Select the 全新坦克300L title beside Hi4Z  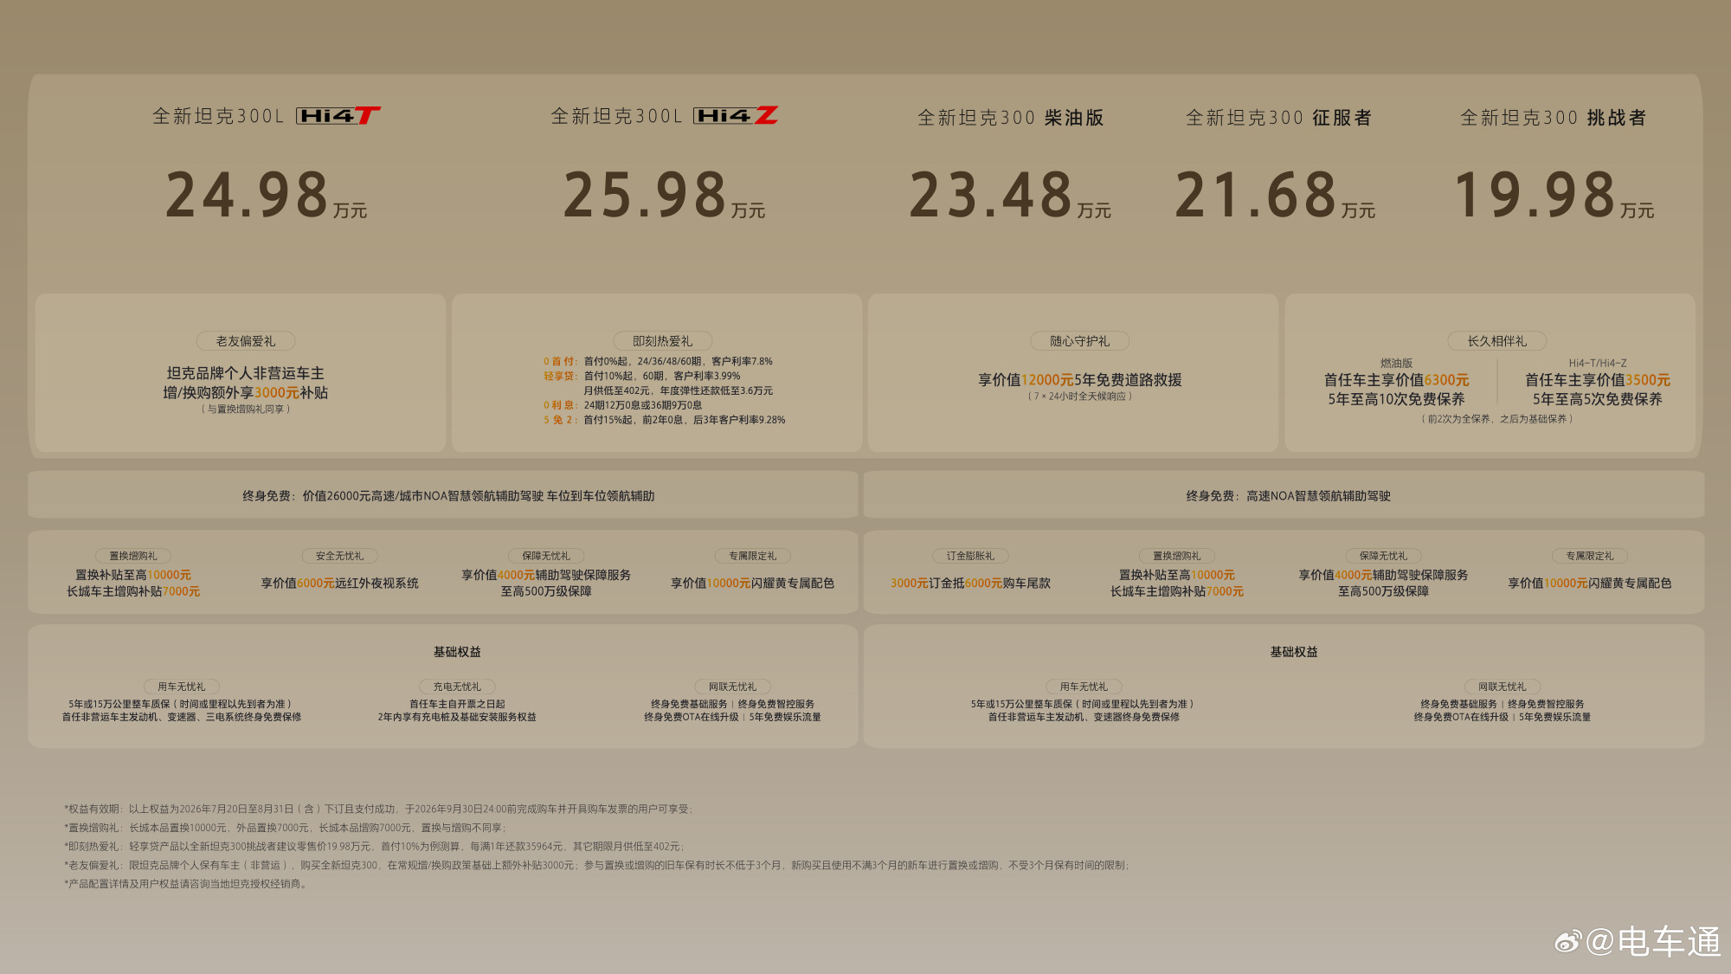[616, 116]
